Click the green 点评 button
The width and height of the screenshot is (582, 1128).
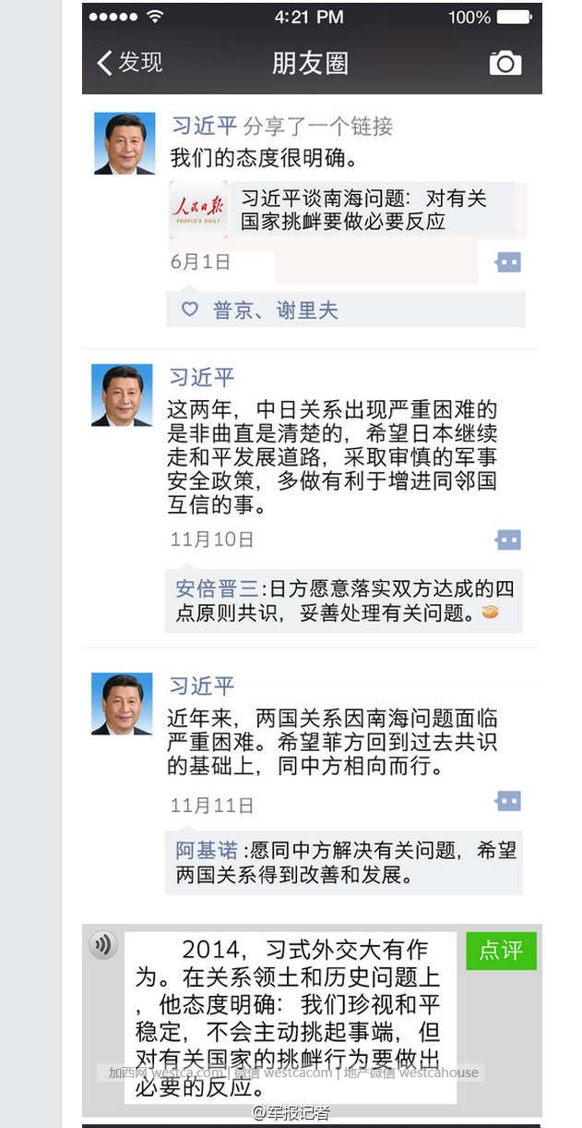(501, 951)
